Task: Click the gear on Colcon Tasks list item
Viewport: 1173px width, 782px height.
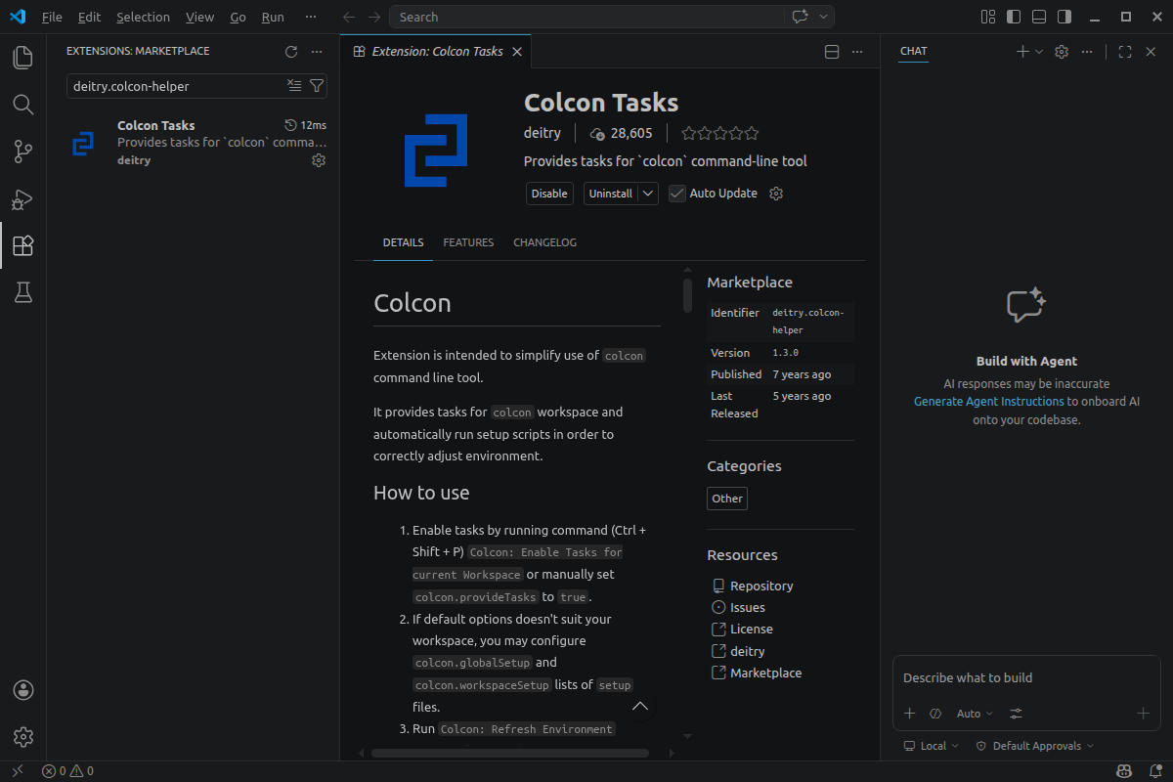Action: (x=318, y=160)
